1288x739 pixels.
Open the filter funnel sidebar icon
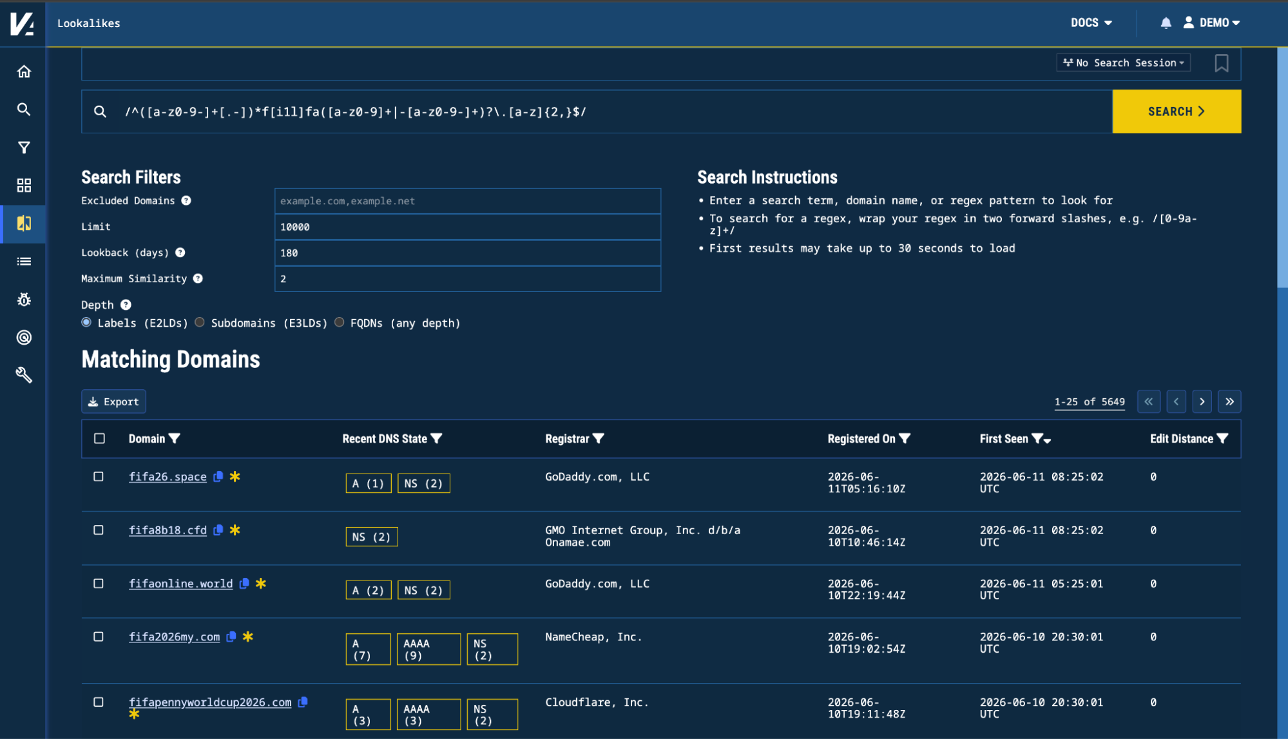[24, 148]
